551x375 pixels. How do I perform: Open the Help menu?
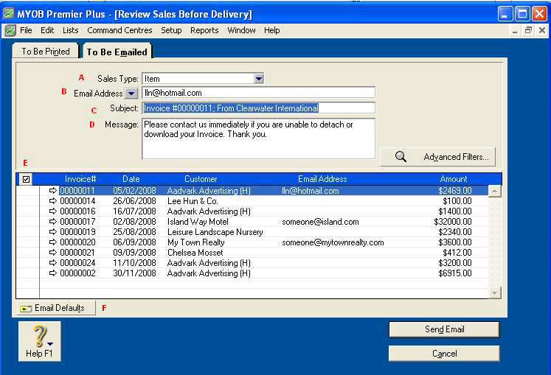click(x=271, y=30)
